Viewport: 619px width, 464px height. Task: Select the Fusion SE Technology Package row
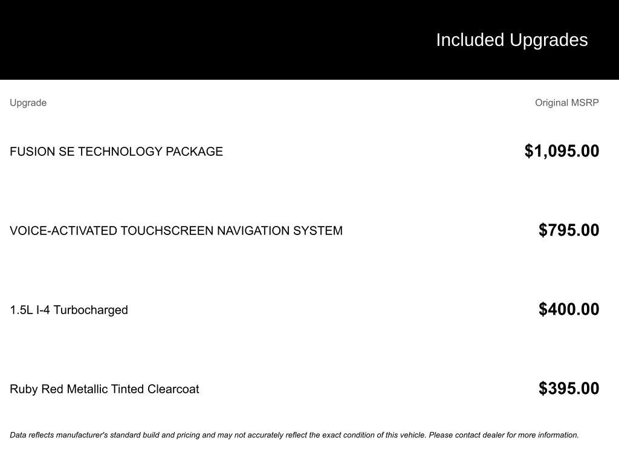coord(116,152)
